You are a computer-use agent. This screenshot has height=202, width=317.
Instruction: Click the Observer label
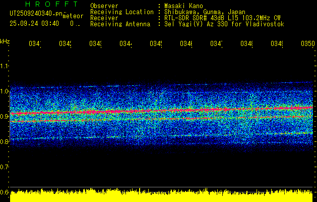pyautogui.click(x=104, y=6)
